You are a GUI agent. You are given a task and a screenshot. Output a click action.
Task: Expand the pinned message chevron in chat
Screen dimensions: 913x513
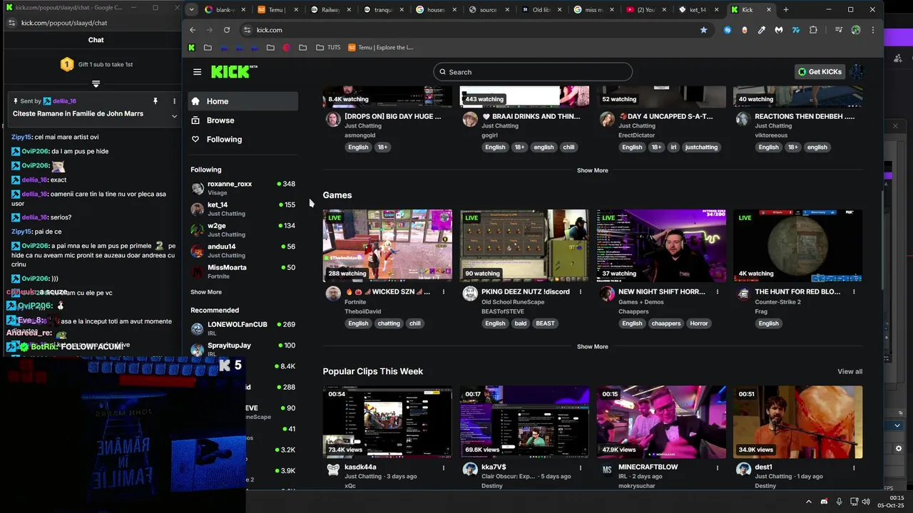[174, 115]
